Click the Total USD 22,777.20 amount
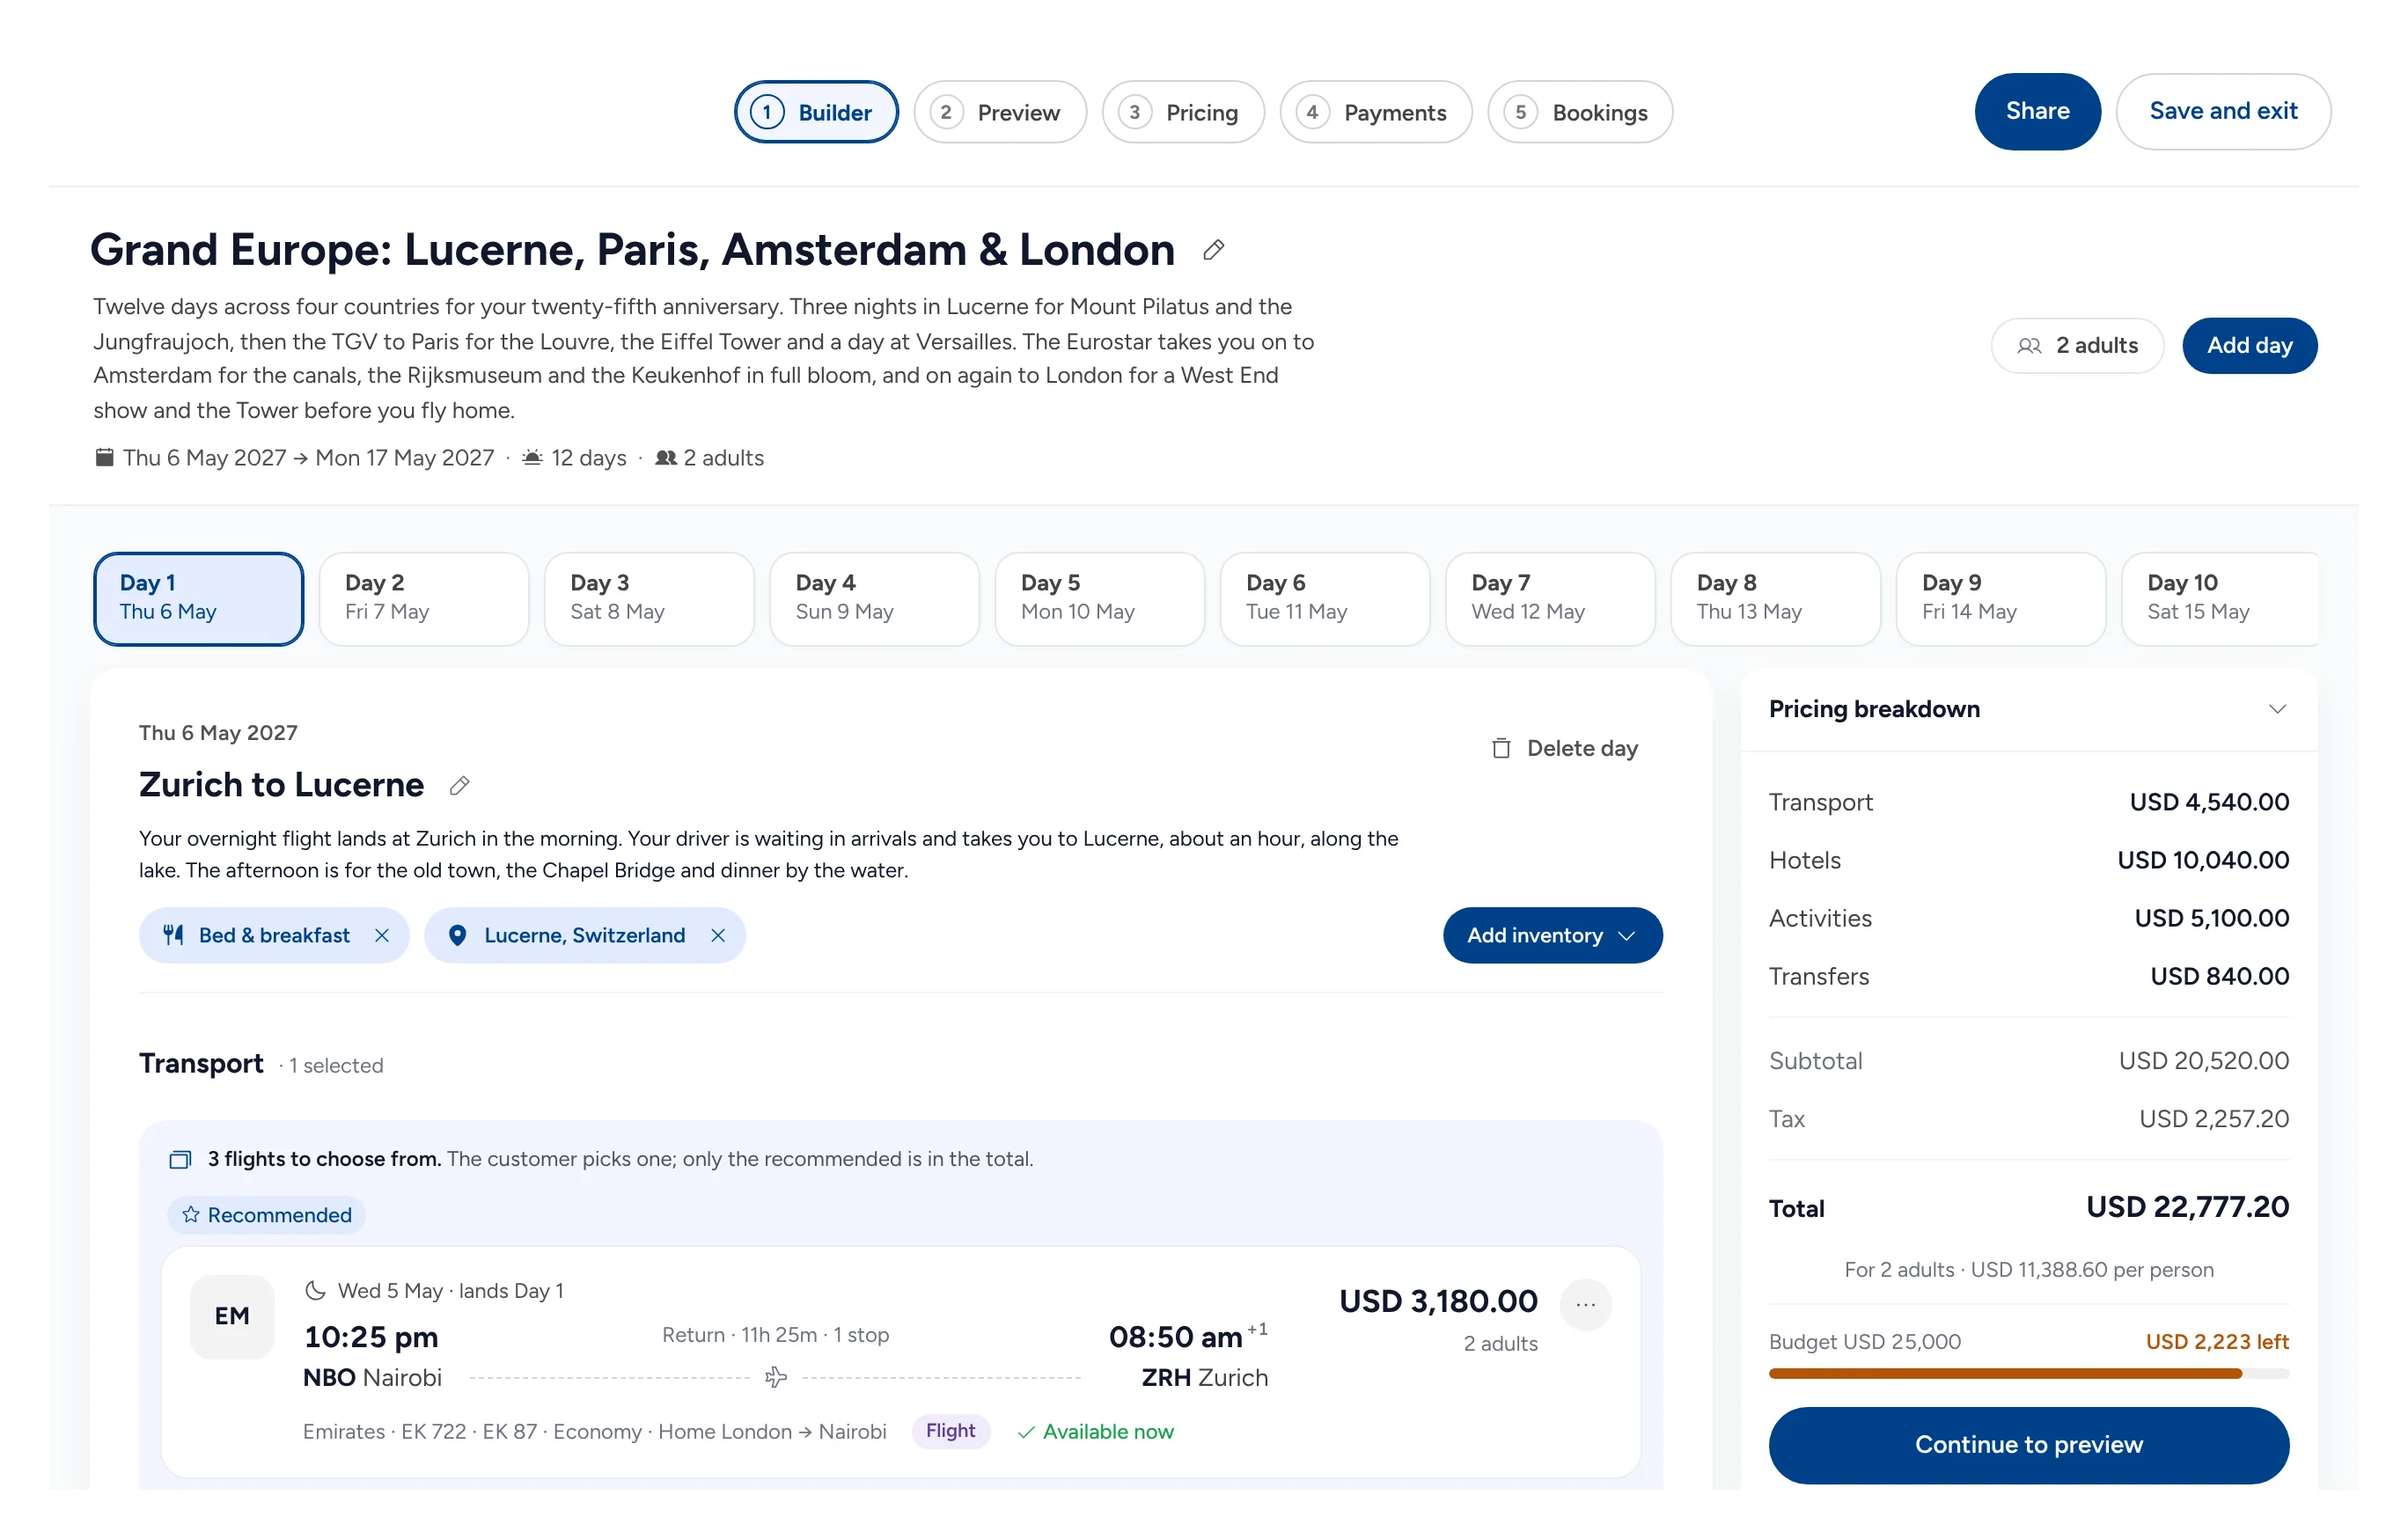 (x=2187, y=1207)
